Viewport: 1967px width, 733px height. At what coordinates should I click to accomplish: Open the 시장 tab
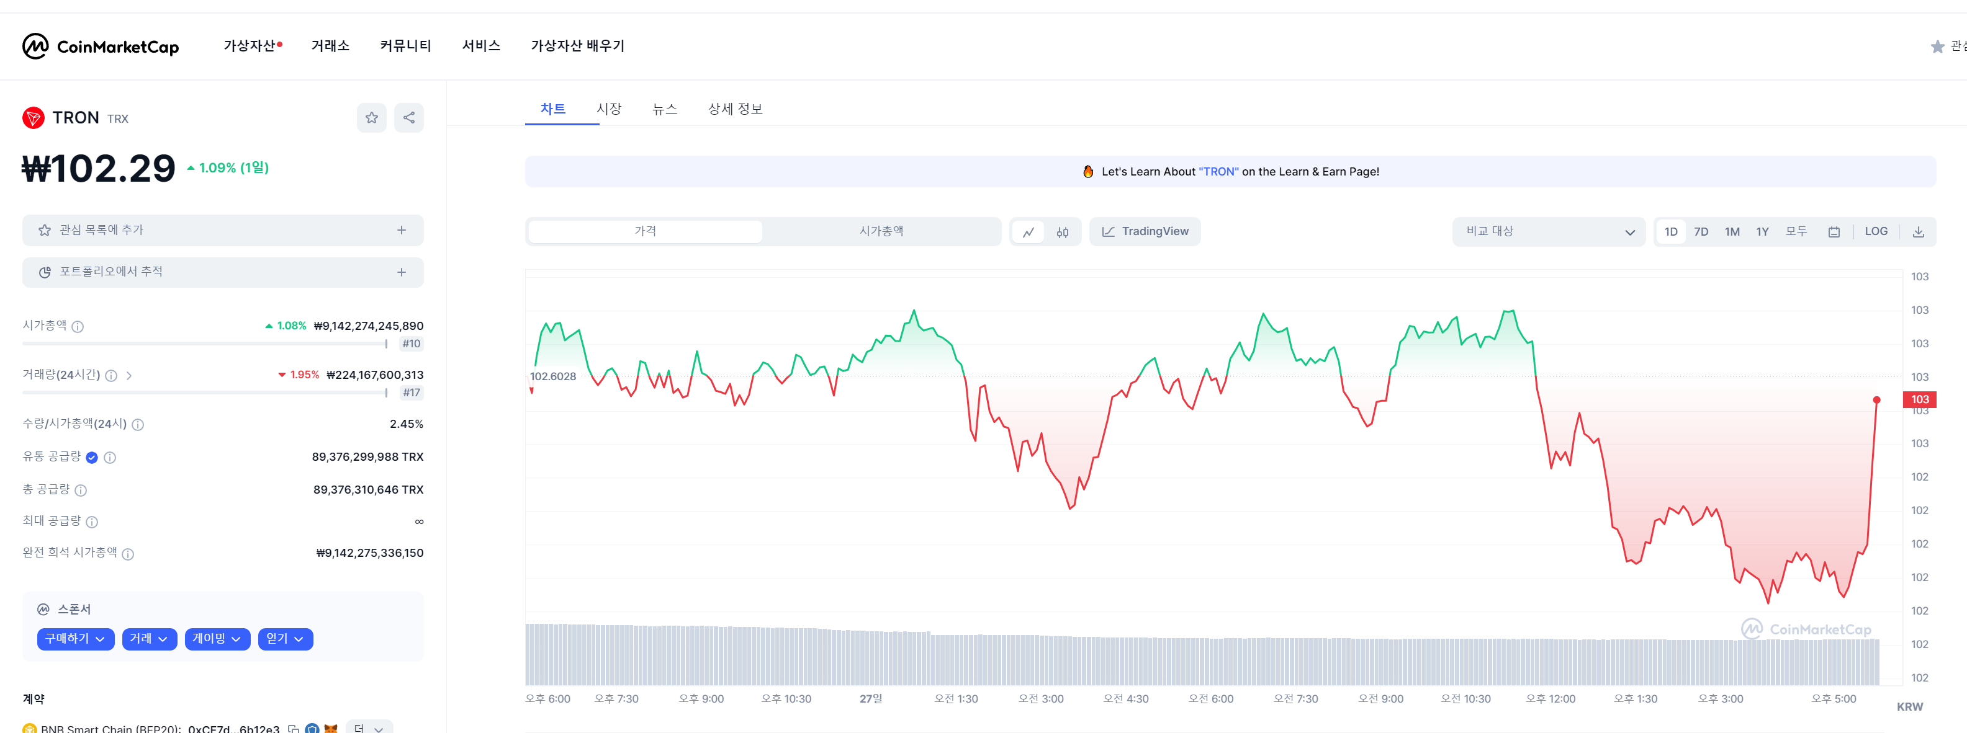[x=608, y=109]
